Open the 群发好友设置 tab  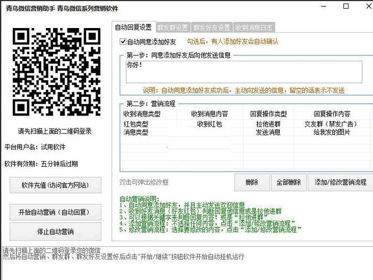point(212,27)
